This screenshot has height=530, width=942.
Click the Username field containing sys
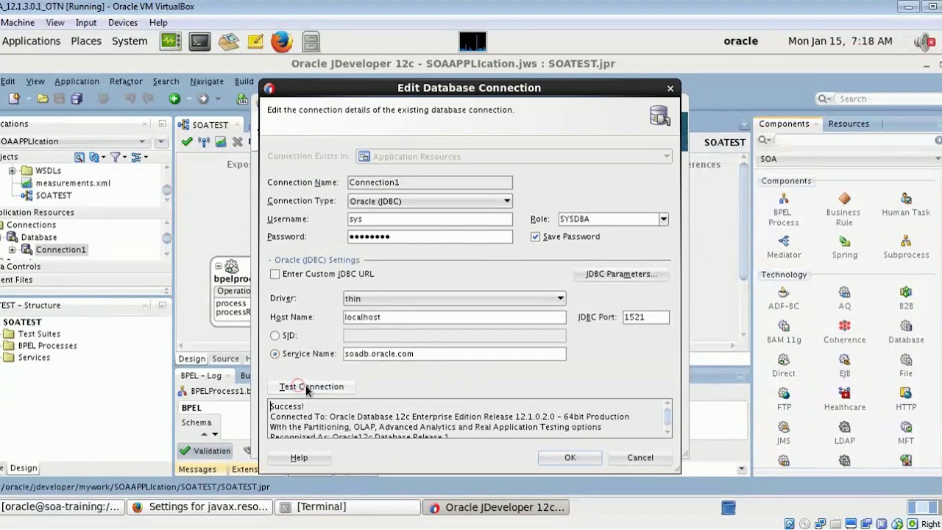click(430, 219)
